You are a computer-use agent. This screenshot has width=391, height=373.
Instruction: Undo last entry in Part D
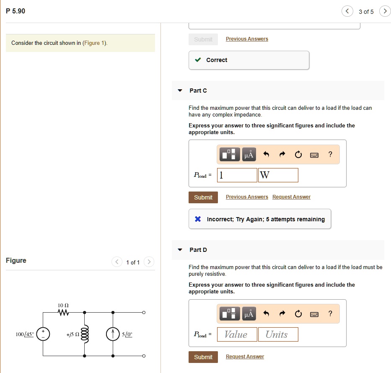(266, 313)
